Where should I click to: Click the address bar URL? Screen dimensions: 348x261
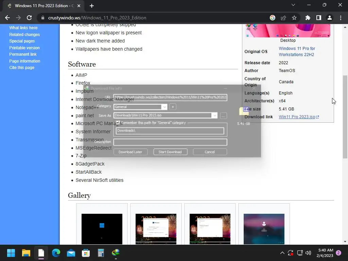97,18
